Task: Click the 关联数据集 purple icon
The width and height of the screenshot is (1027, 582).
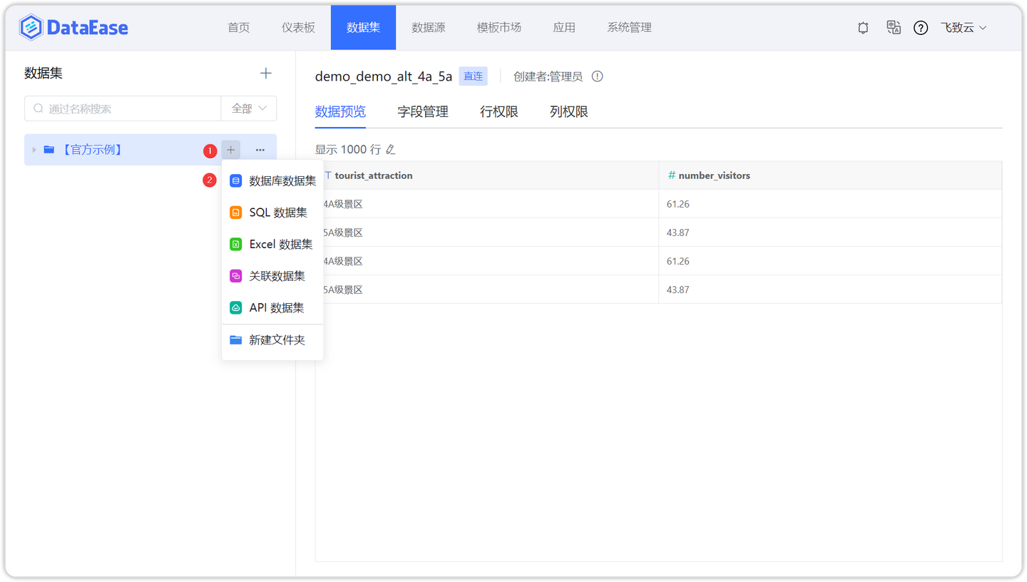Action: (235, 276)
